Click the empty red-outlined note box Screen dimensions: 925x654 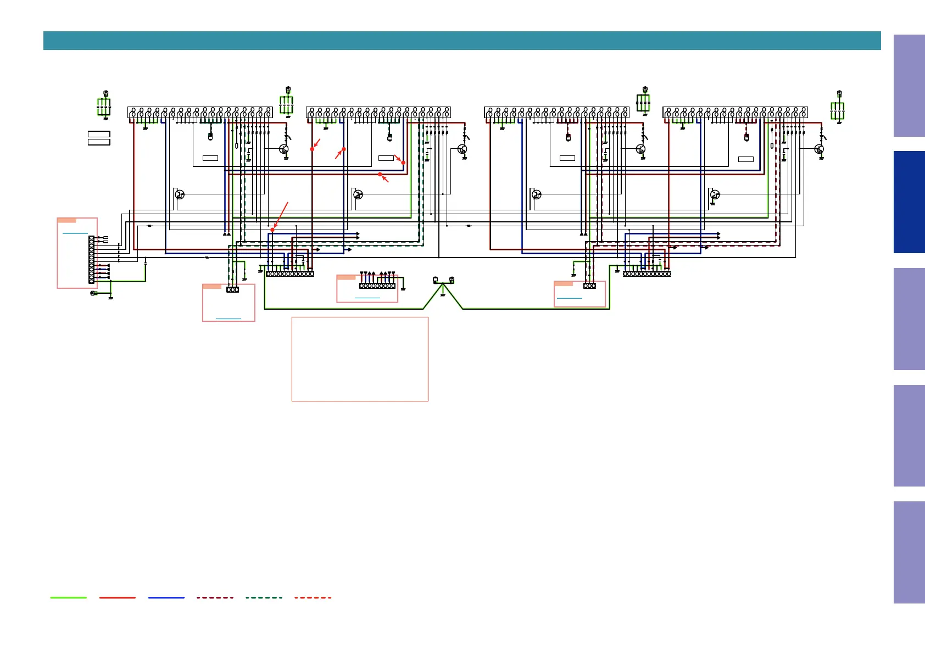pos(360,359)
